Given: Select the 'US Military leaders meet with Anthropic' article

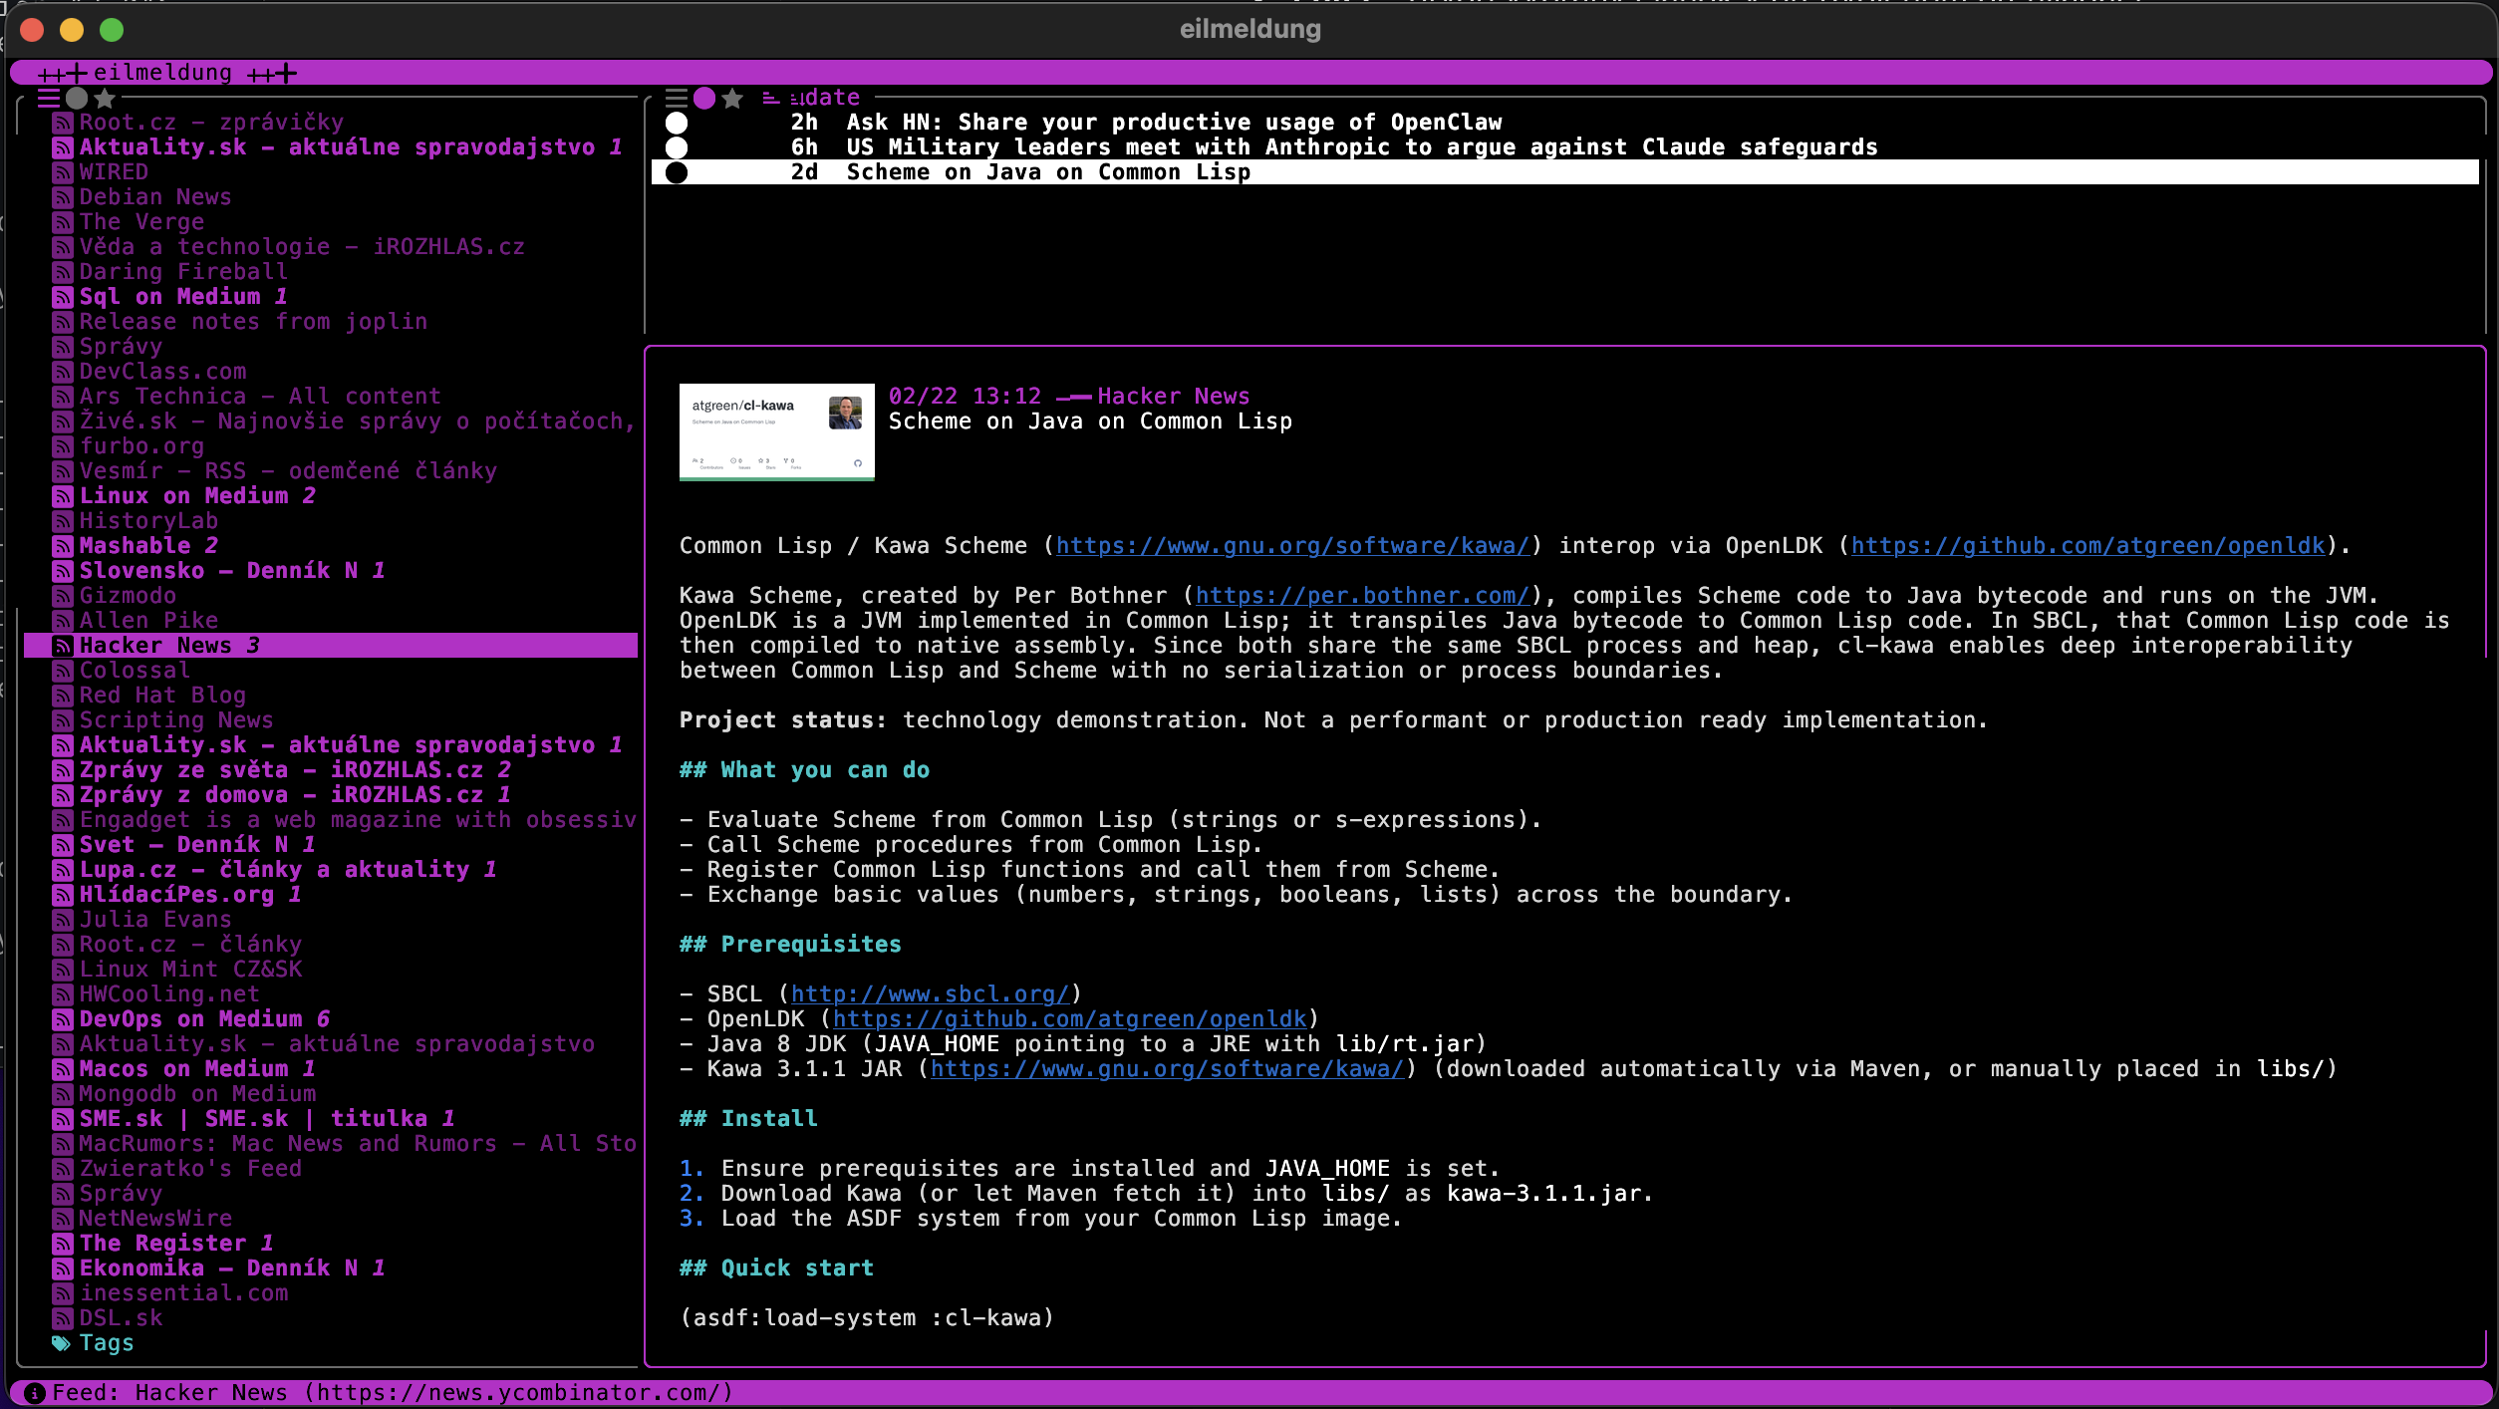Looking at the screenshot, I should pos(1362,147).
